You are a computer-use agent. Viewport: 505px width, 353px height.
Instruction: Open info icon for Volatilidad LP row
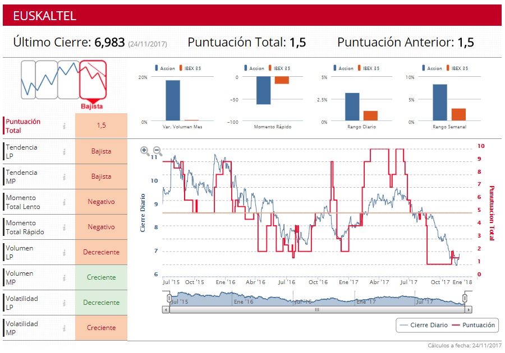65,303
